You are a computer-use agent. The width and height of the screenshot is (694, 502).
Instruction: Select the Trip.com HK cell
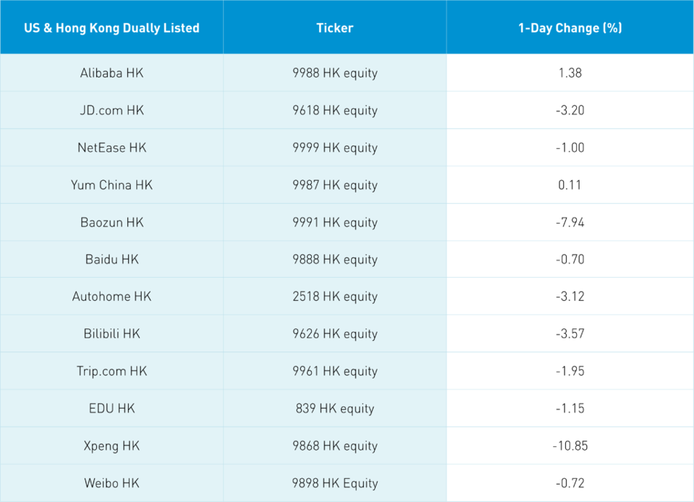point(111,371)
